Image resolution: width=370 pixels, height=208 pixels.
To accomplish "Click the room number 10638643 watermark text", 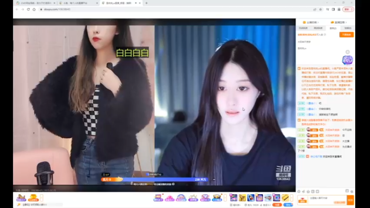I will (x=283, y=179).
